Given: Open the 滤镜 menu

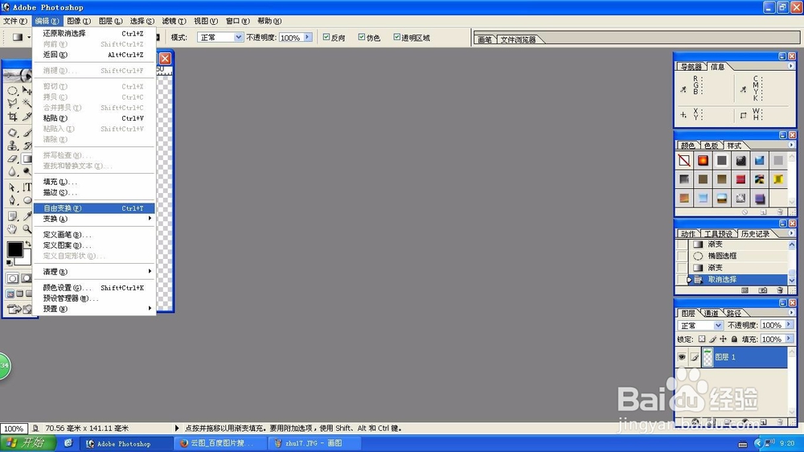Looking at the screenshot, I should [x=174, y=21].
